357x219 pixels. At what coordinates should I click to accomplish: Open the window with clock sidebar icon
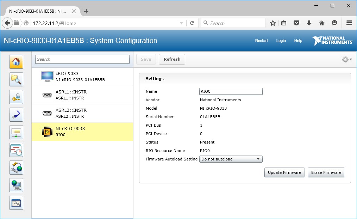pyautogui.click(x=16, y=150)
